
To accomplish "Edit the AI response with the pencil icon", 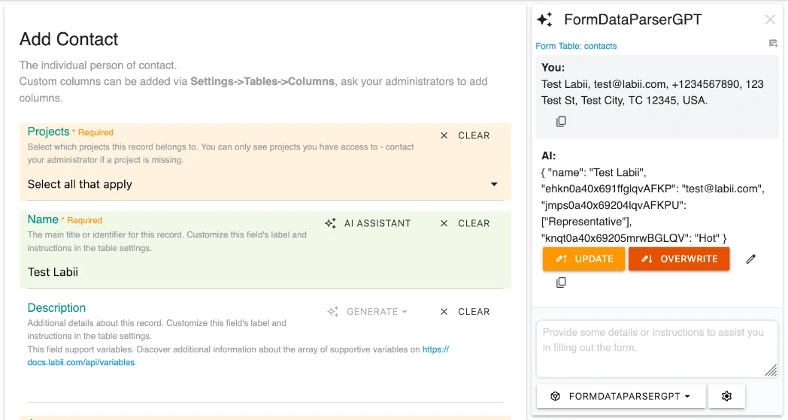I will pyautogui.click(x=750, y=259).
